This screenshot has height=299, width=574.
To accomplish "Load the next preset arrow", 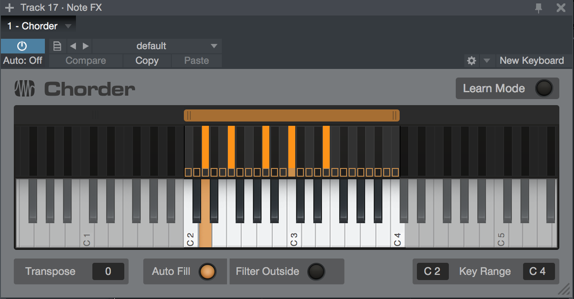I will (85, 46).
